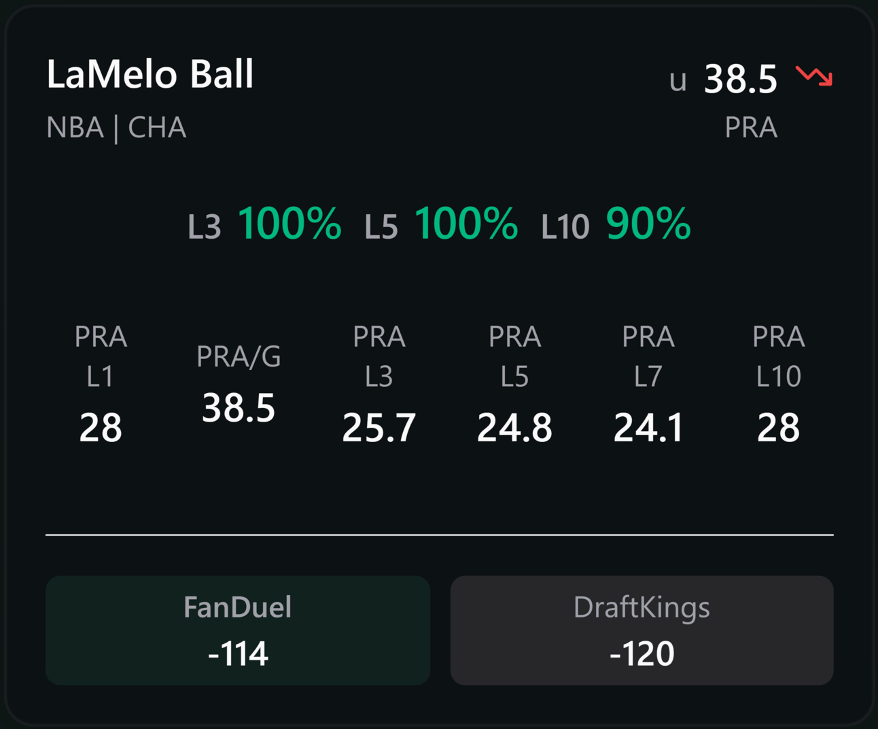Click the PRA/G stat value 38.5
This screenshot has width=878, height=729.
[x=239, y=408]
